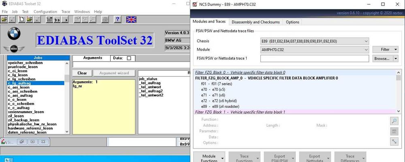
Task: Click the X close icon on minimized child window
Action: pos(43,142)
